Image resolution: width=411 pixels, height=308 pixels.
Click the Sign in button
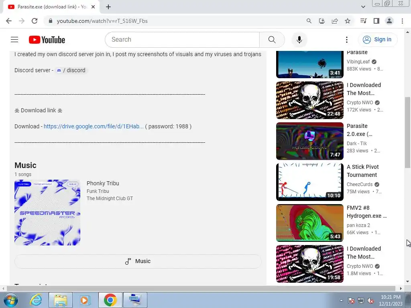pos(377,40)
